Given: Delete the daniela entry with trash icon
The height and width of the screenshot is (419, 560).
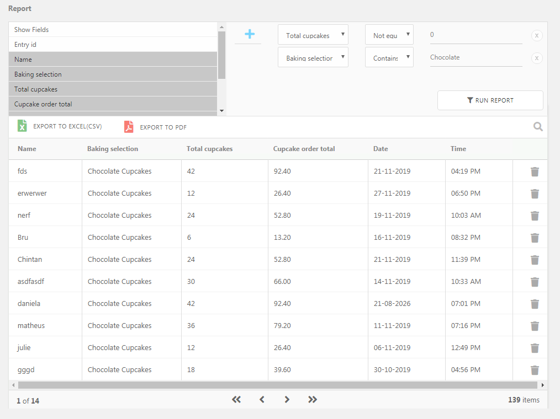Looking at the screenshot, I should pyautogui.click(x=535, y=304).
